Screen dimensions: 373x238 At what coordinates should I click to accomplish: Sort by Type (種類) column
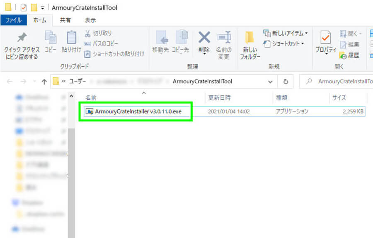[x=282, y=98]
